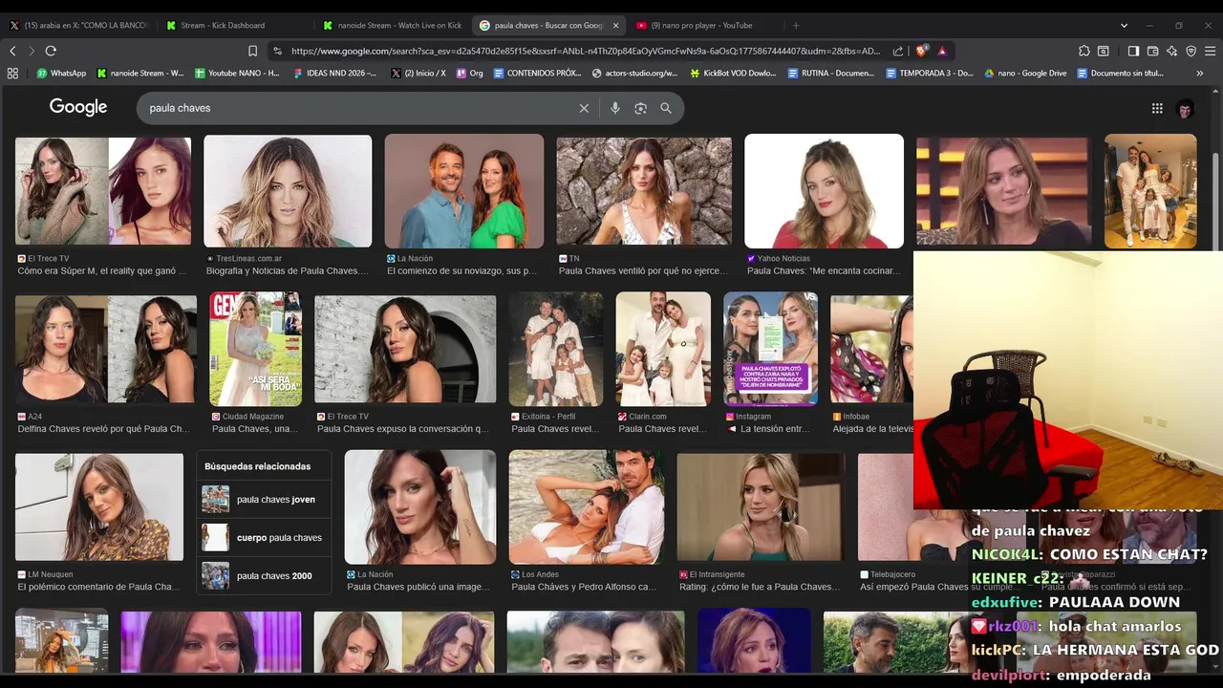
Task: Close the paula chaves Google tab
Action: point(615,25)
